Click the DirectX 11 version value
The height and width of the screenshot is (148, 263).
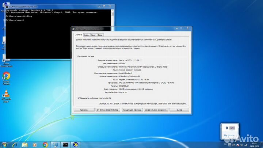[123, 92]
